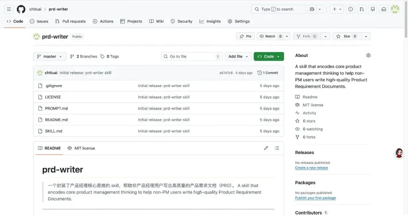View 0 forks link in sidebar
408x215 pixels.
309,137
